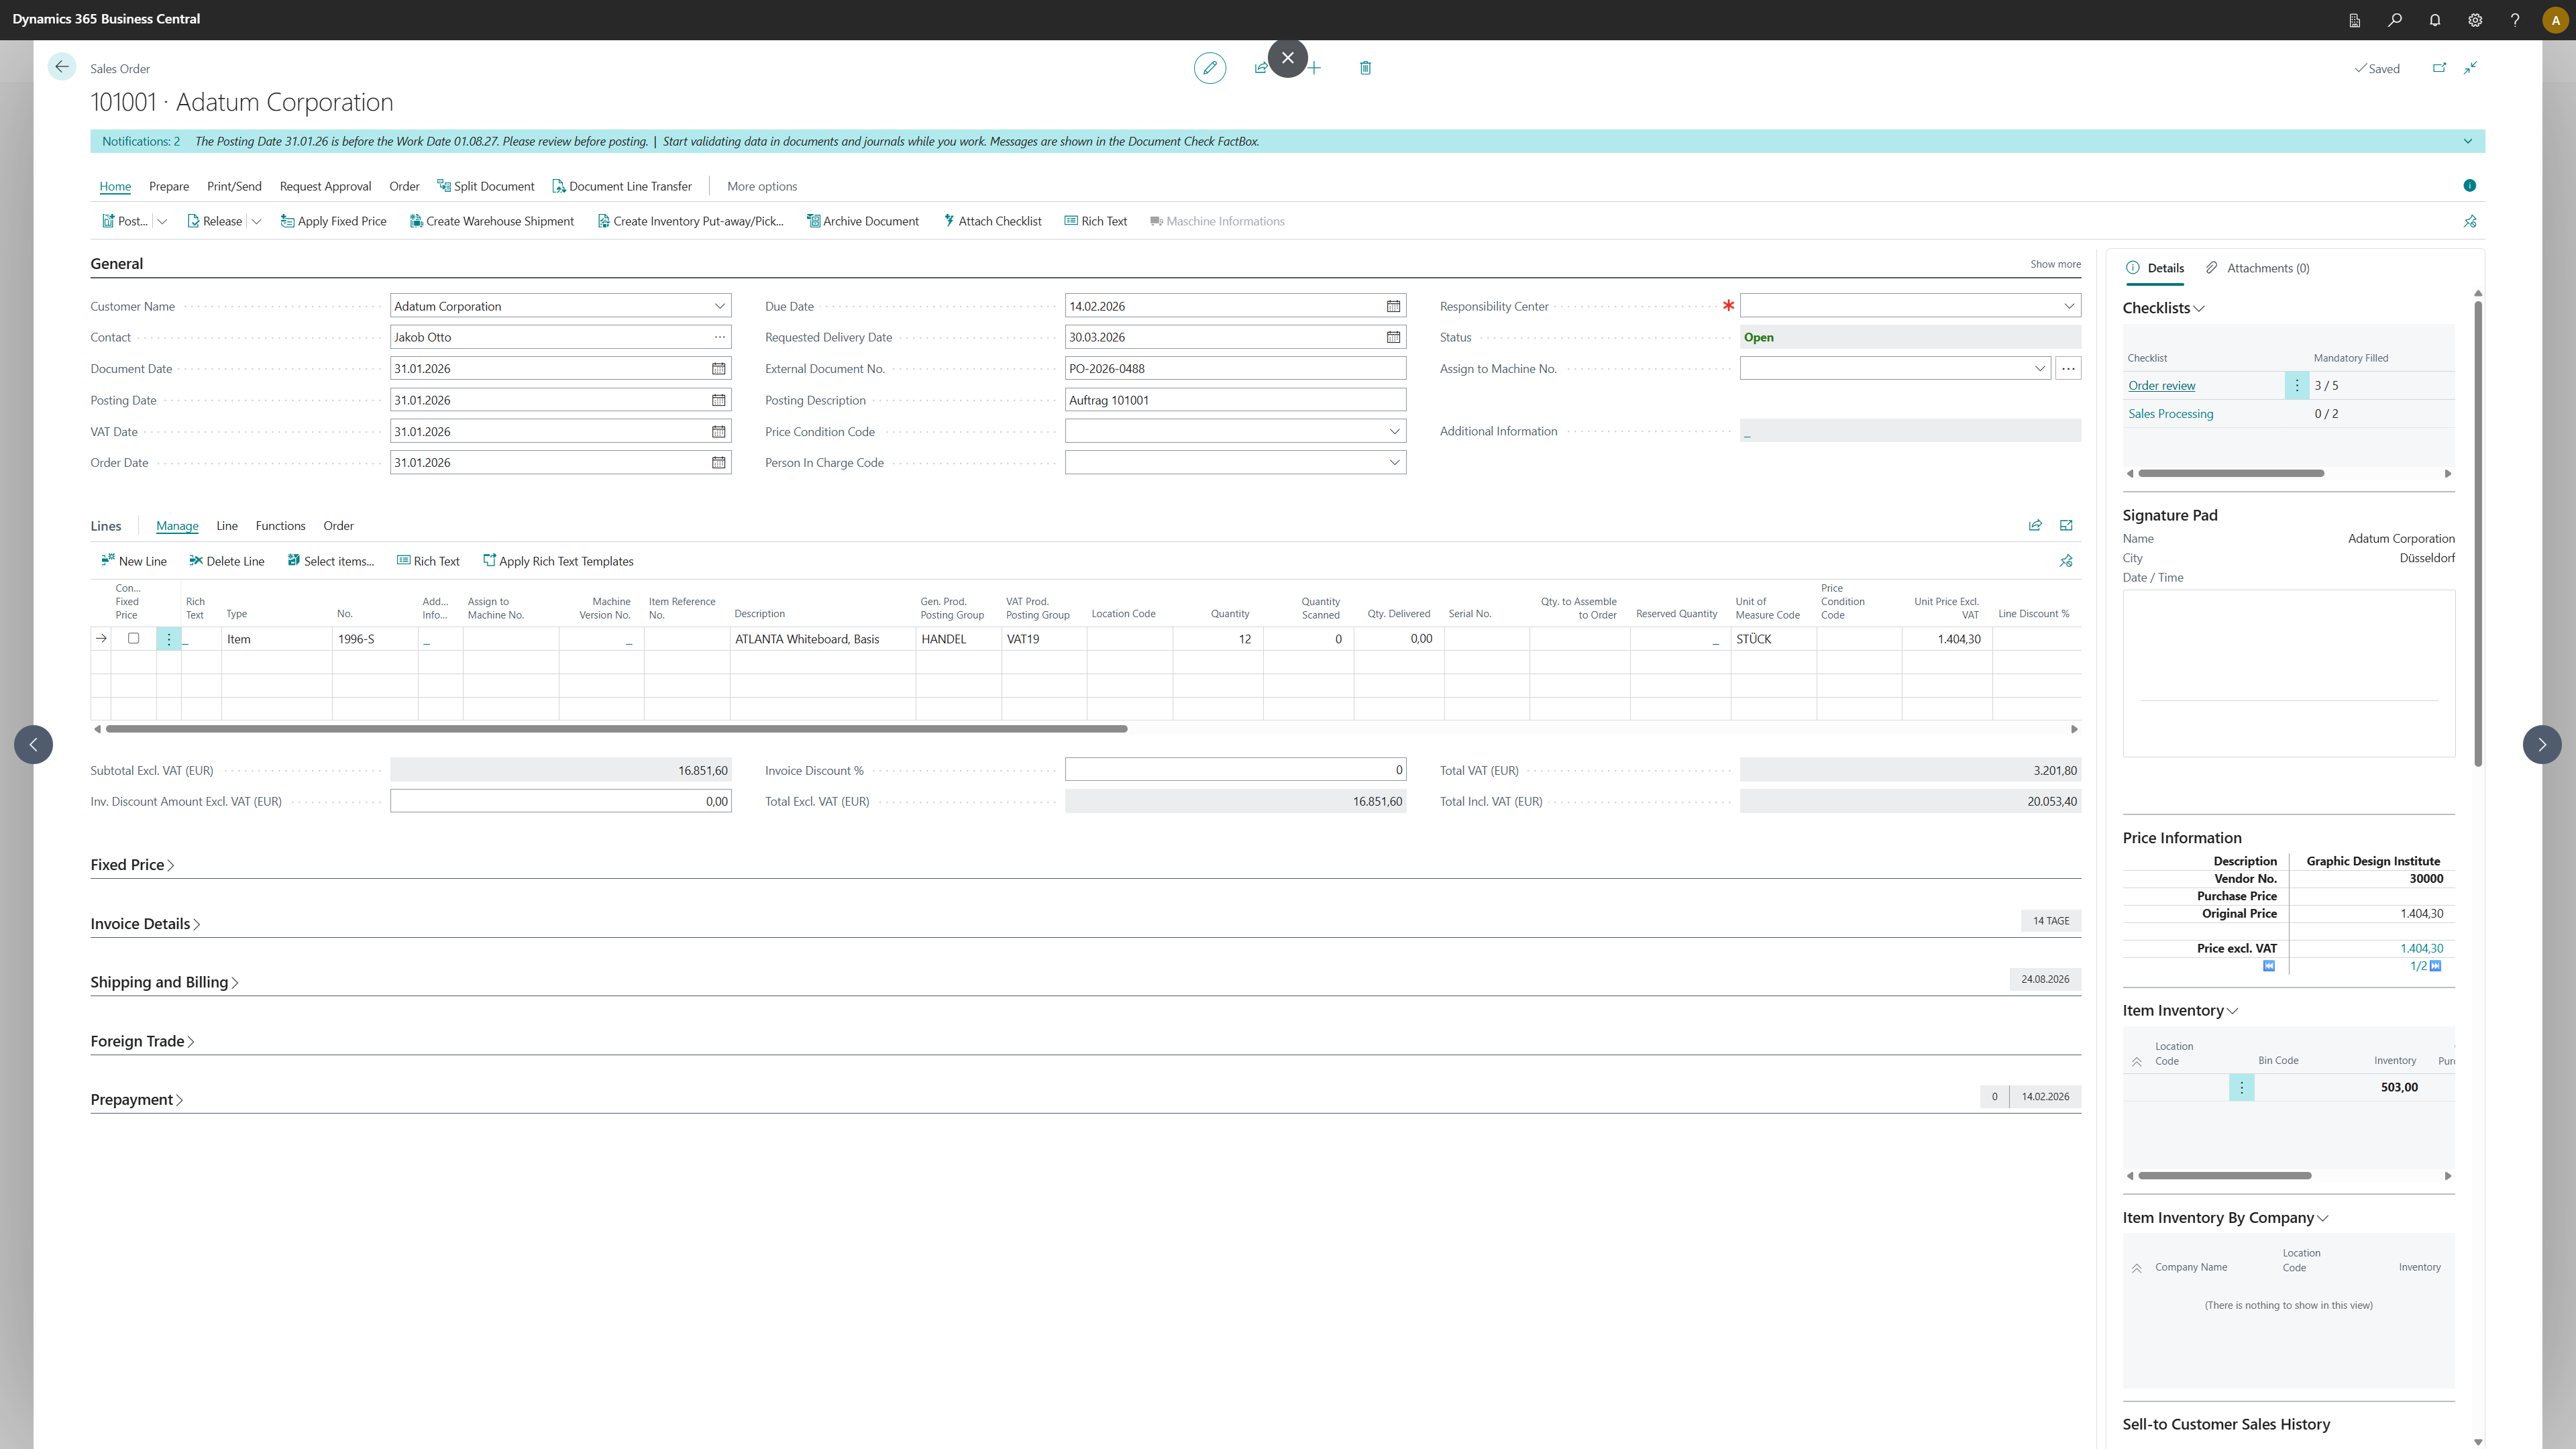Image resolution: width=2576 pixels, height=1449 pixels.
Task: Click the Lines share icon
Action: pos(2035,526)
